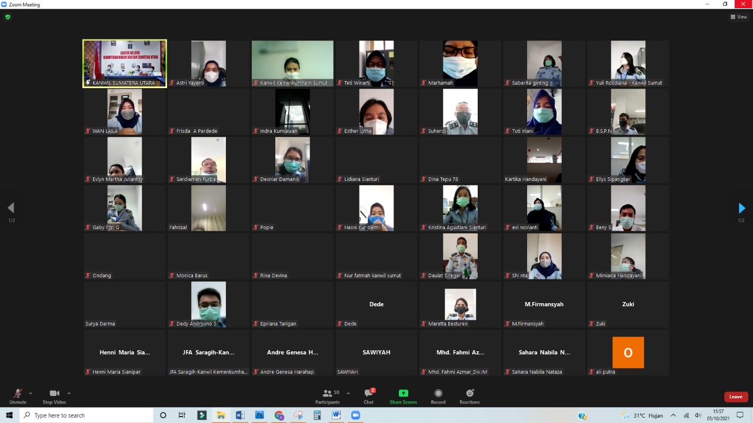Select ali putra's orange avatar tile
This screenshot has height=423, width=753.
coord(628,352)
